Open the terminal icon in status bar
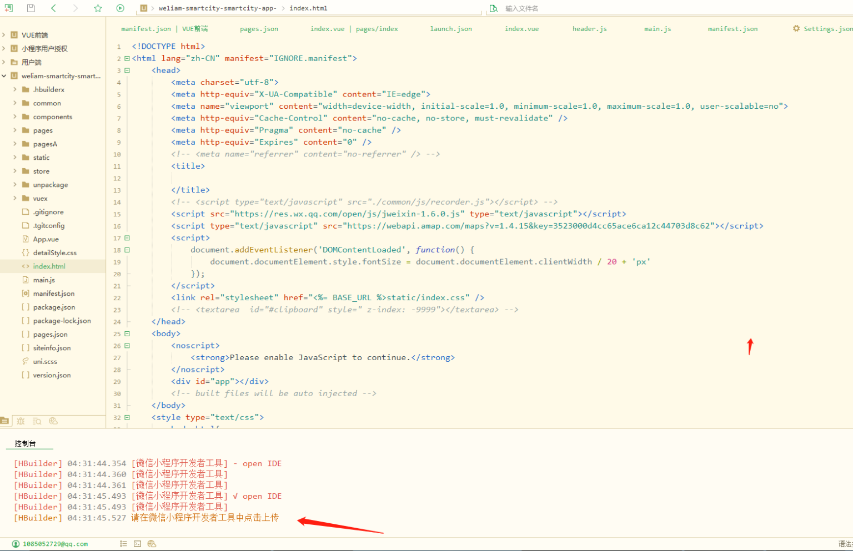This screenshot has width=853, height=551. 137,544
